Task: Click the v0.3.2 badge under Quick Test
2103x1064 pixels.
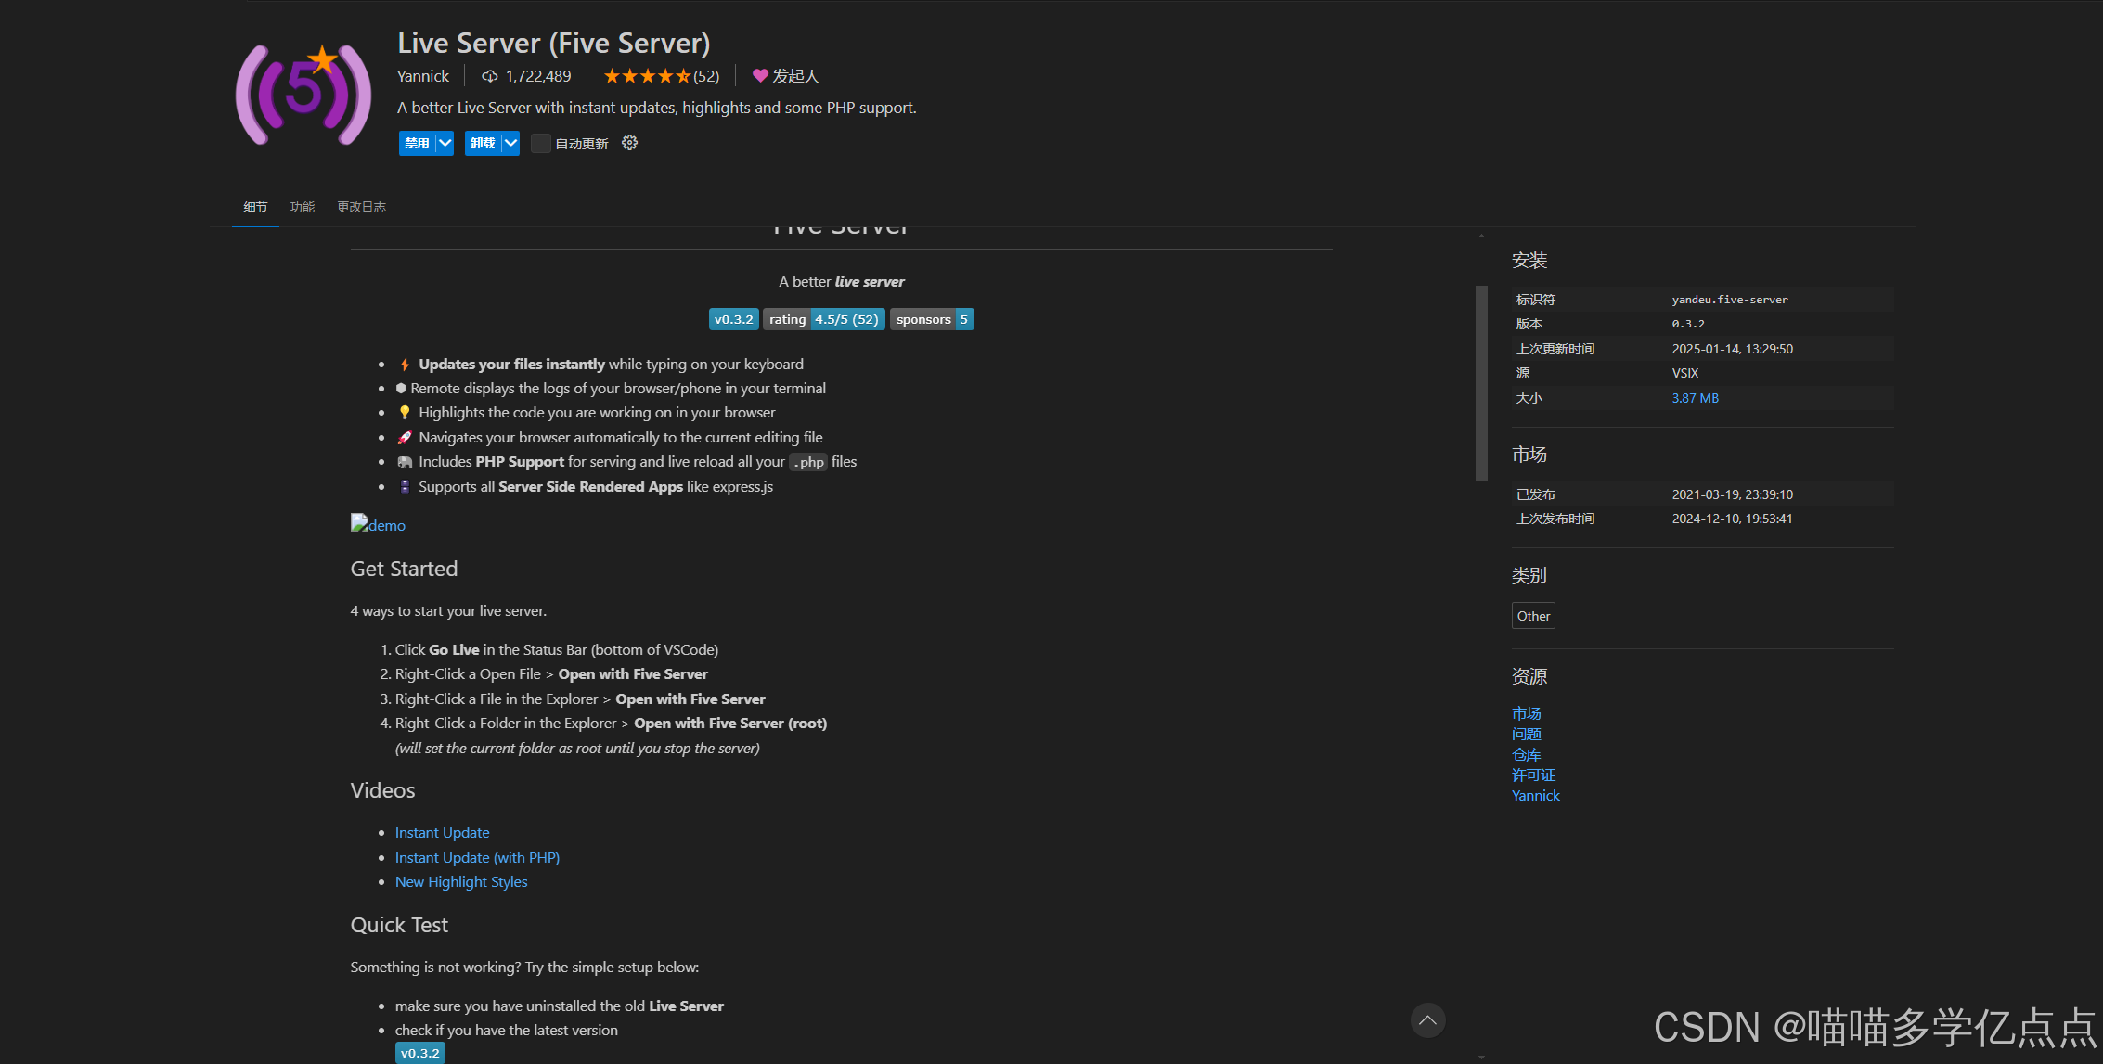Action: 419,1053
